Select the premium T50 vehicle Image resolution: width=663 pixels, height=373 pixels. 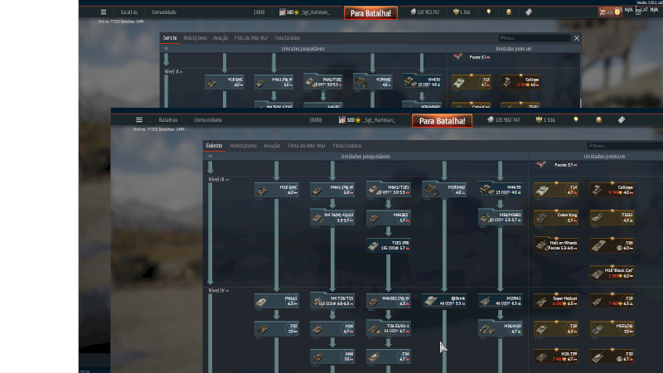(612, 357)
